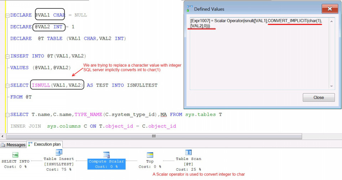The width and height of the screenshot is (342, 180).
Task: Click the 'VALUES' keyword in query
Action: (19, 68)
